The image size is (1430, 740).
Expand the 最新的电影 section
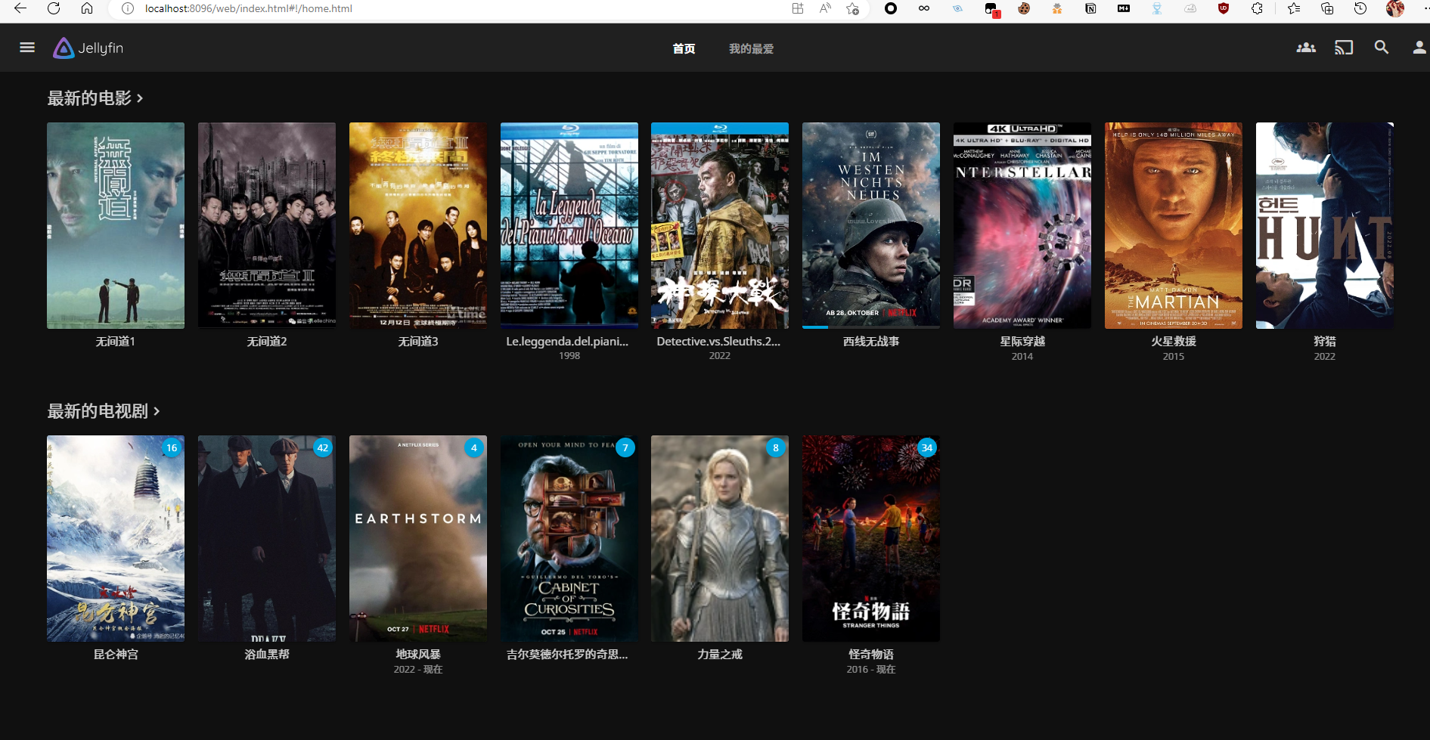click(95, 98)
